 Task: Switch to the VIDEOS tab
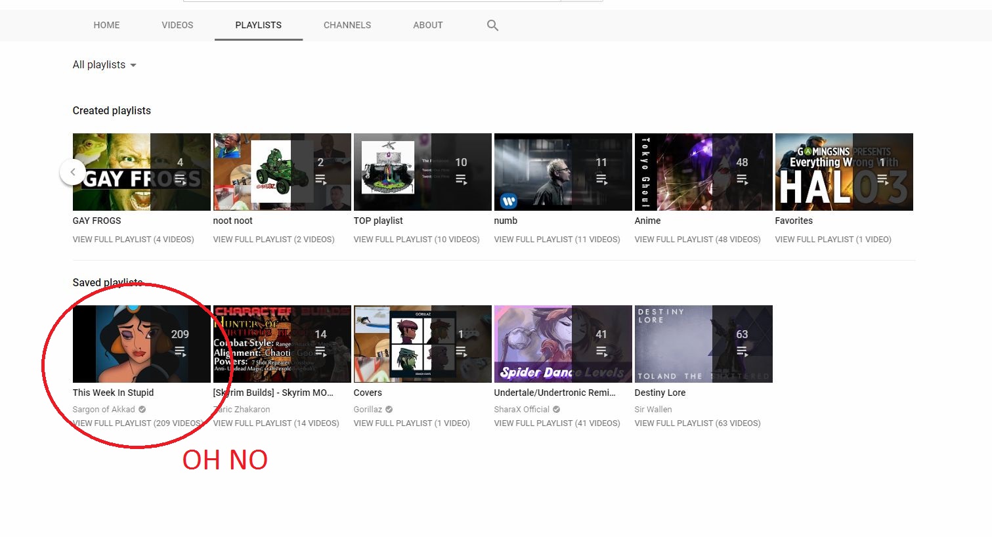tap(177, 25)
